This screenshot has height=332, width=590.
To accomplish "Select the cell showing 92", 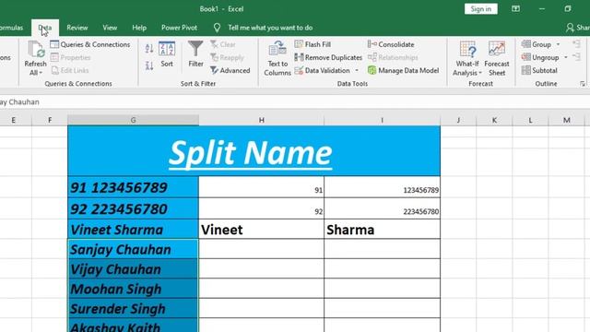I will click(261, 208).
